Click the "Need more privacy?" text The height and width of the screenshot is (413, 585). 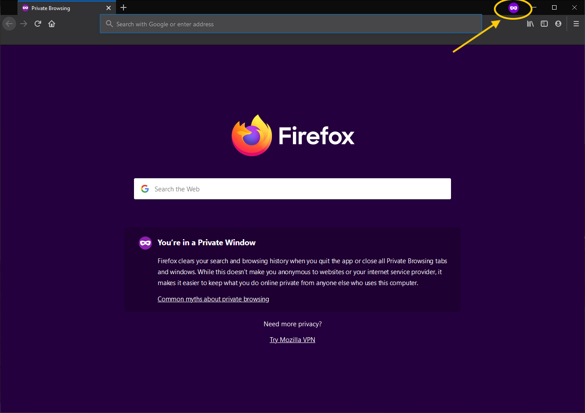292,324
